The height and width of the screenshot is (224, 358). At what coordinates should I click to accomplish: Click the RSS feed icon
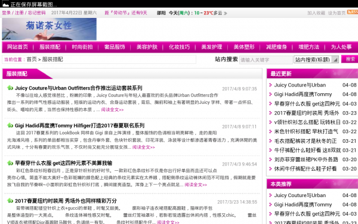click(353, 13)
